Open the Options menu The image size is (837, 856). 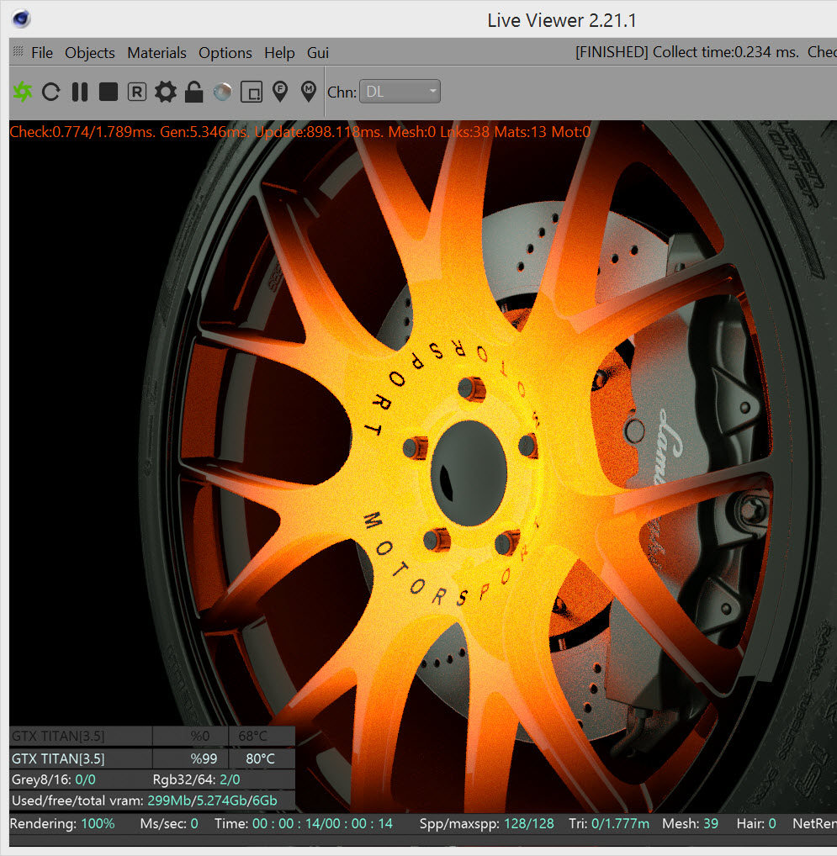[225, 53]
